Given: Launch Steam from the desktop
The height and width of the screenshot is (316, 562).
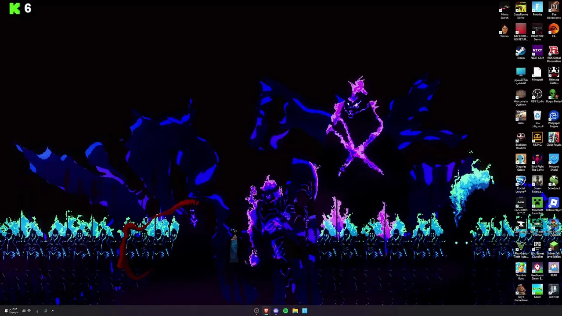Looking at the screenshot, I should tap(521, 53).
